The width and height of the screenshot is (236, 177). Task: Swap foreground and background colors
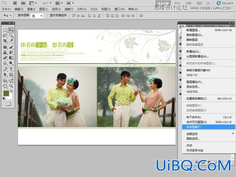11,91
